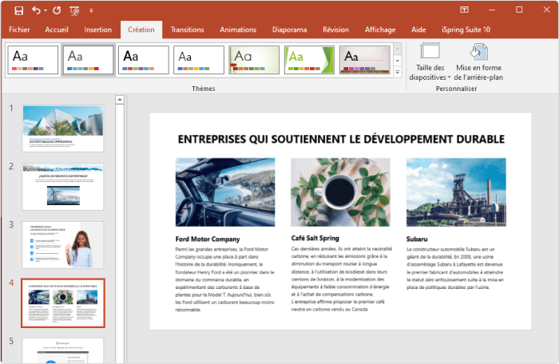The width and height of the screenshot is (559, 364).
Task: Select slide 1 thumbnail
Action: coord(63,129)
